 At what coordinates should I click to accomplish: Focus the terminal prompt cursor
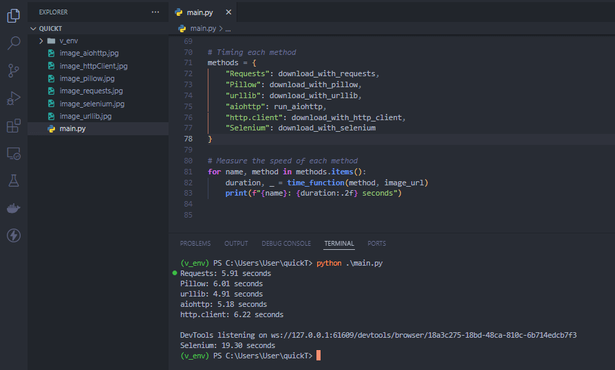[x=319, y=356]
